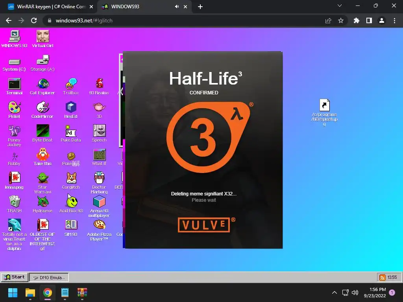This screenshot has width=403, height=302.
Task: Open the Chrome three-dot menu
Action: (x=394, y=20)
